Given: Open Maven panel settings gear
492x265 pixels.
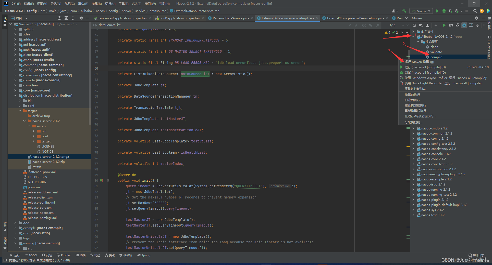Looking at the screenshot, I should click(476, 18).
